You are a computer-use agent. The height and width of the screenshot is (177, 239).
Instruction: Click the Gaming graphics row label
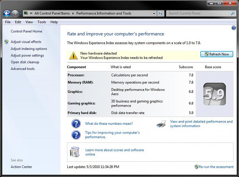81,103
